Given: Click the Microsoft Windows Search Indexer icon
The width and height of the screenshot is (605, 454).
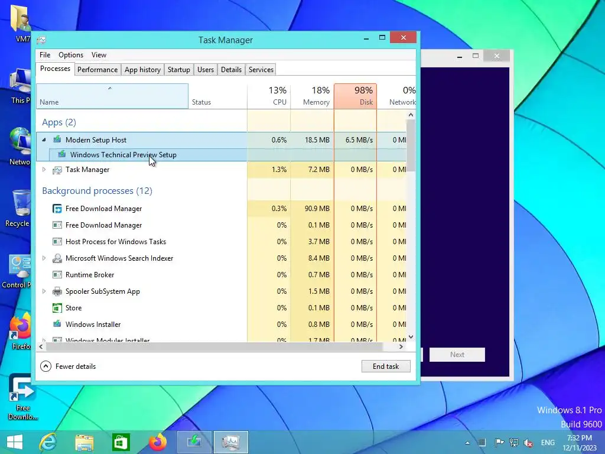Looking at the screenshot, I should [57, 258].
